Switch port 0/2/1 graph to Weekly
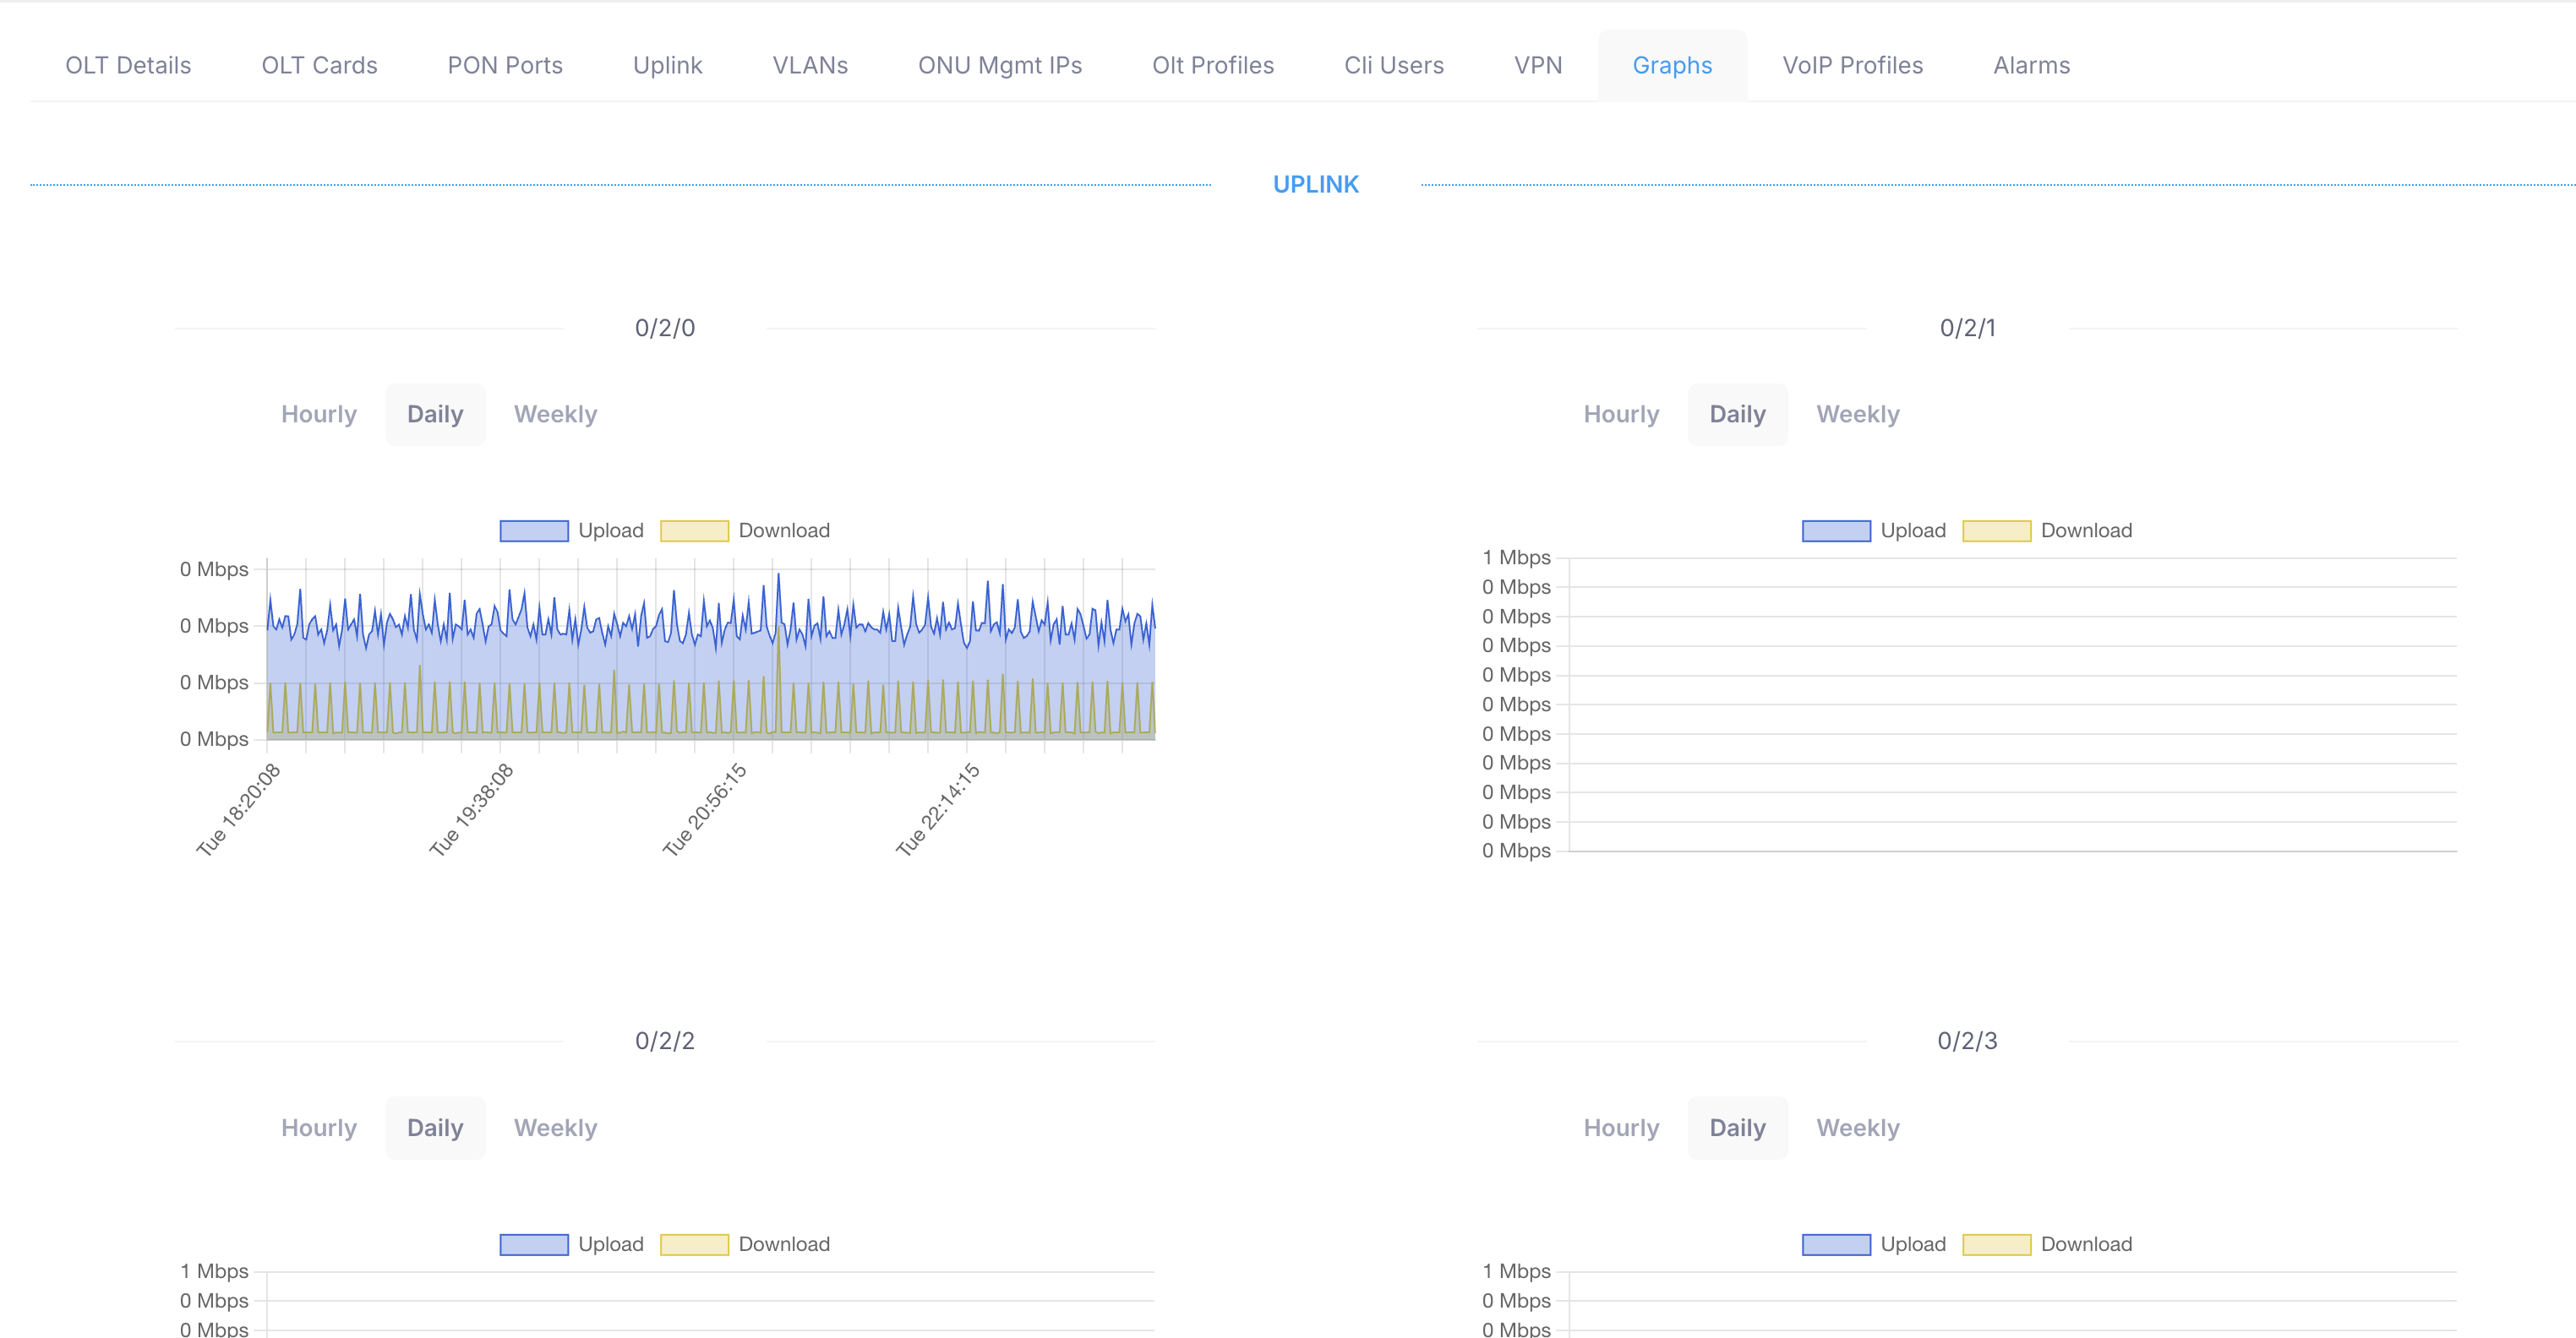 tap(1857, 415)
